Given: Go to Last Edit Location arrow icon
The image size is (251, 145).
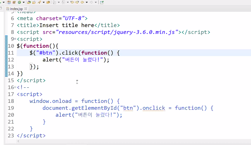Looking at the screenshot, I should coord(72,2).
